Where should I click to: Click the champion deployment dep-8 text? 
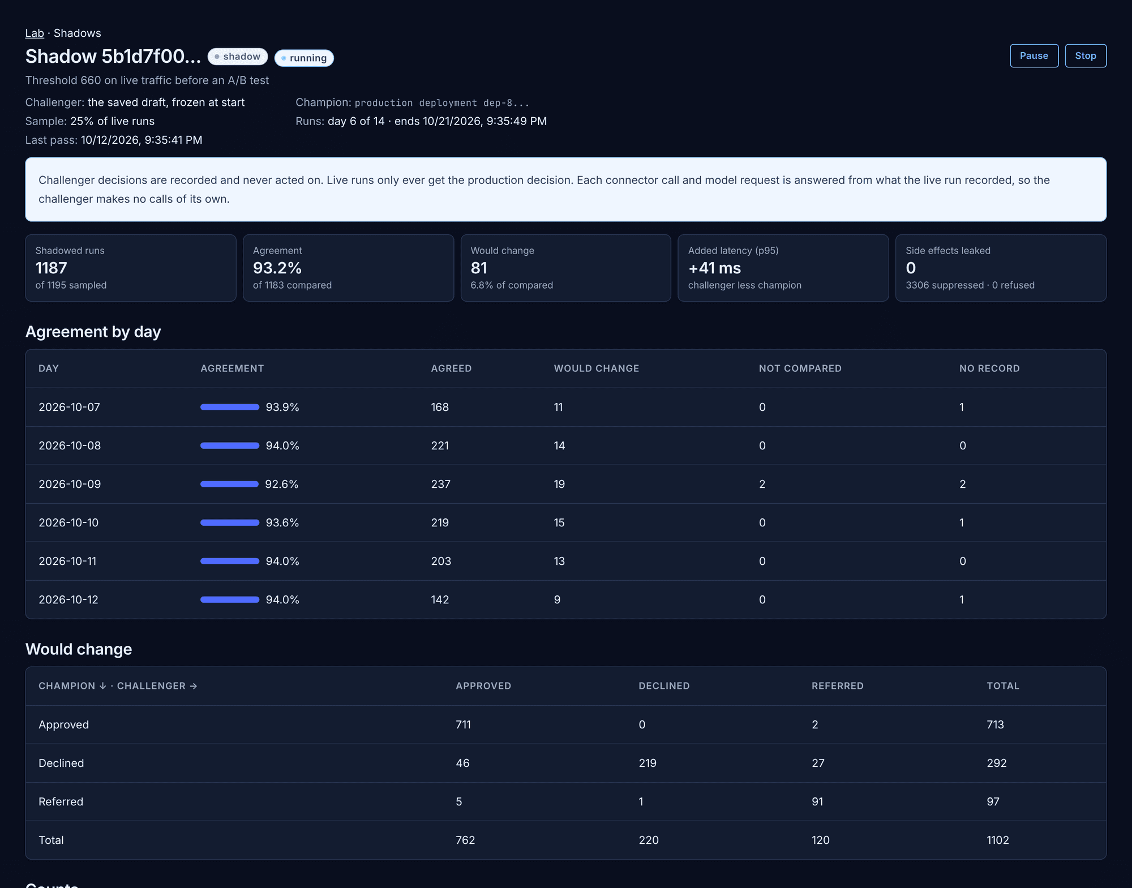[x=442, y=103]
